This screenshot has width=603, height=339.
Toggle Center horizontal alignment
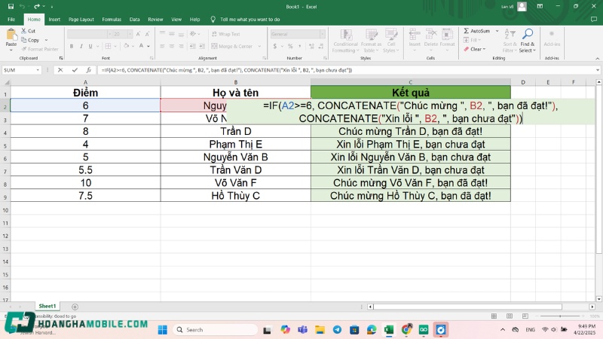tap(172, 46)
